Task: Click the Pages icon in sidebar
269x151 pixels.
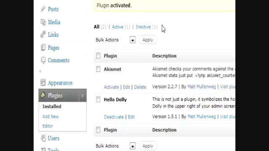Action: point(43,47)
